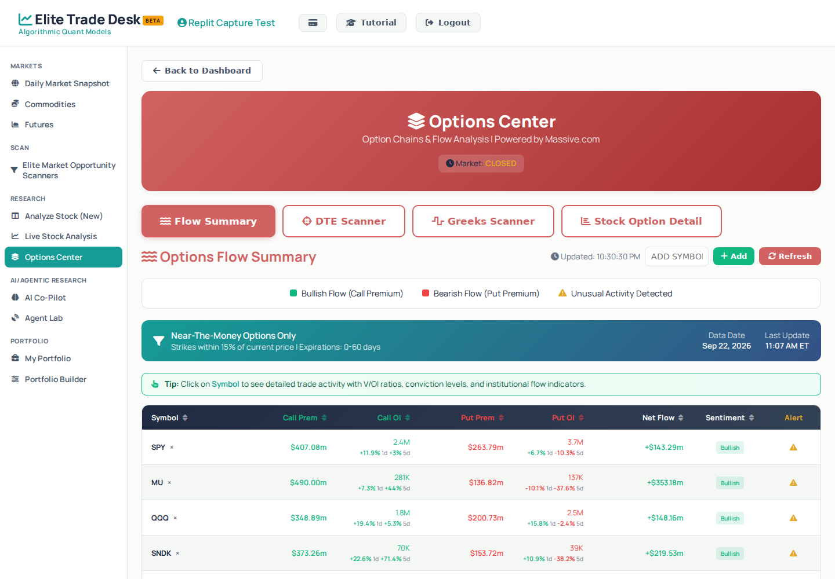Refresh the options flow data
Image resolution: width=835 pixels, height=579 pixels.
(x=790, y=256)
